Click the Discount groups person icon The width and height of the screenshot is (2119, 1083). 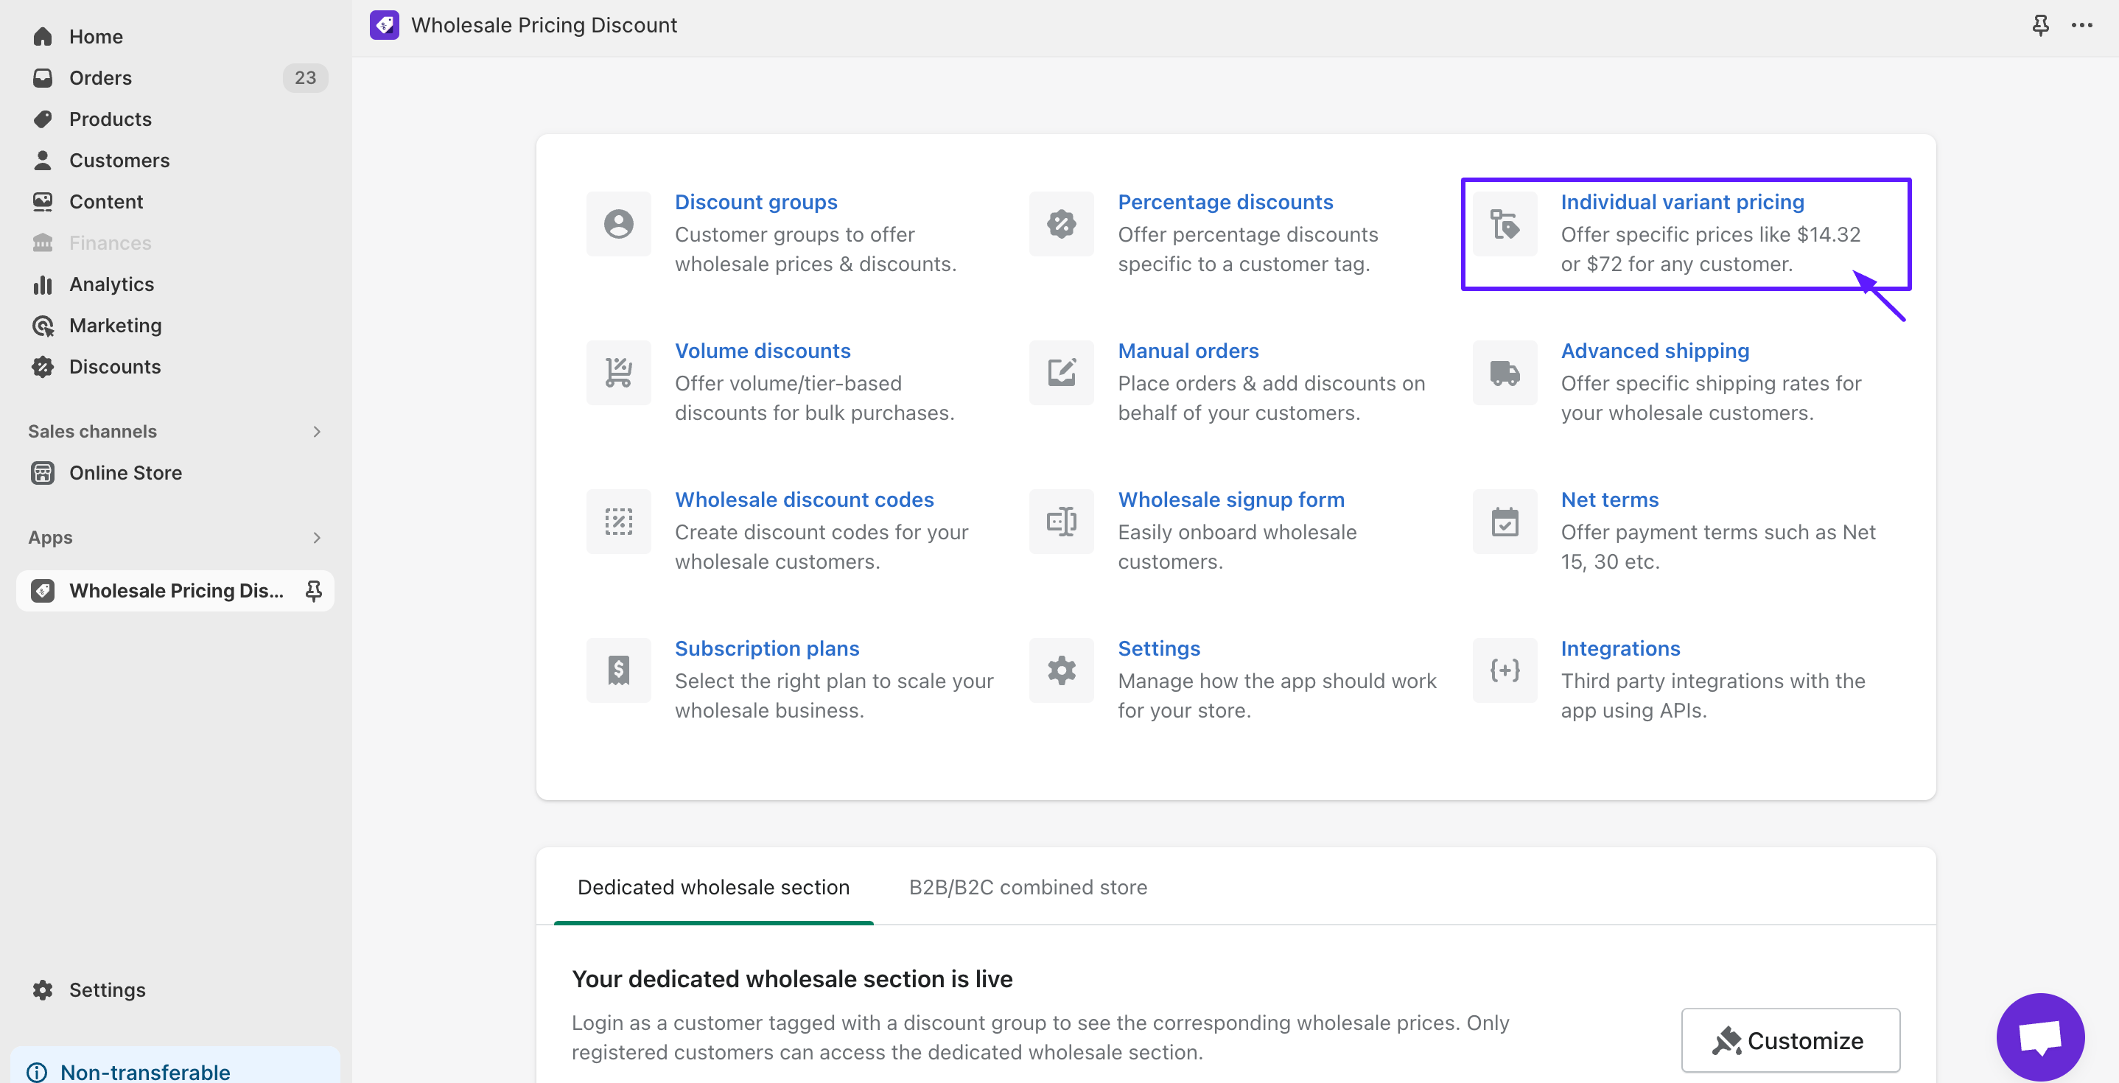point(619,224)
